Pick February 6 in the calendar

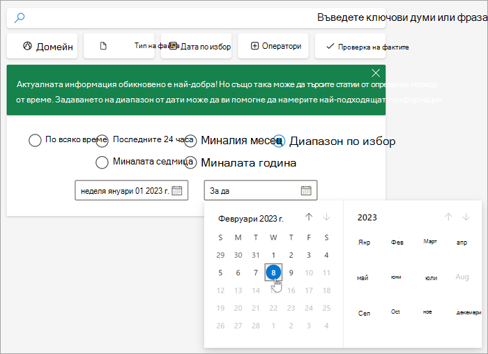click(x=238, y=272)
